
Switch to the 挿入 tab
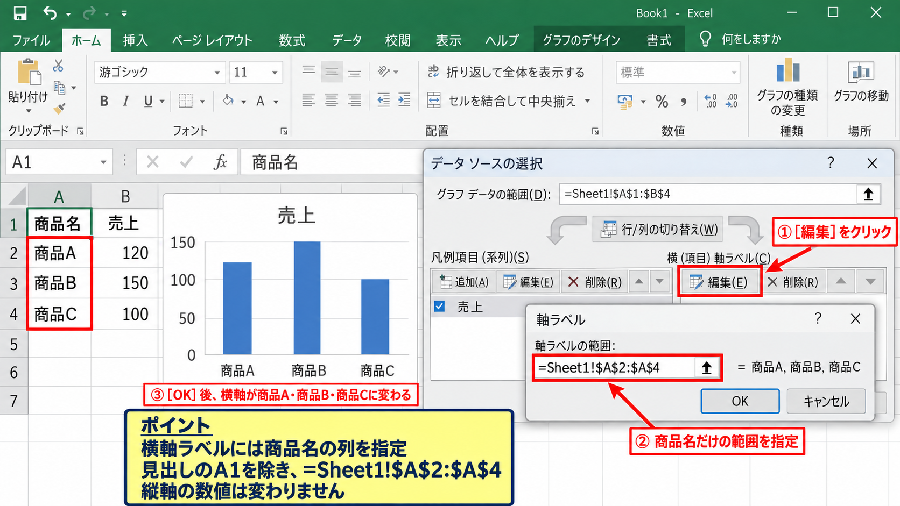coord(135,40)
